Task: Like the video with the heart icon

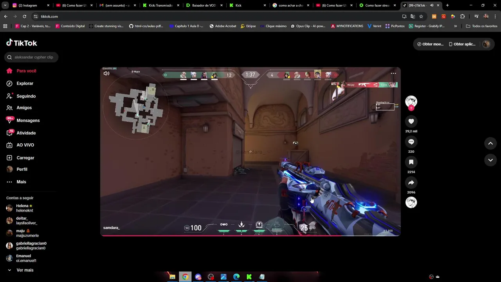Action: pyautogui.click(x=411, y=121)
